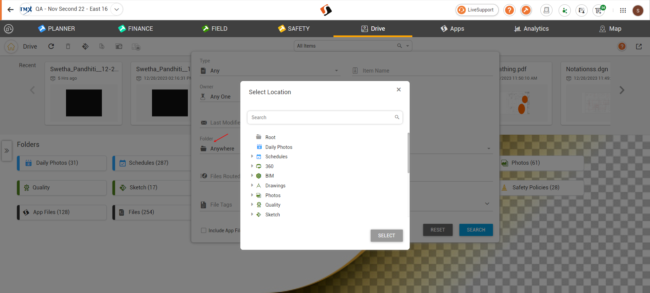
Task: Close the Select Location dialog
Action: [399, 89]
